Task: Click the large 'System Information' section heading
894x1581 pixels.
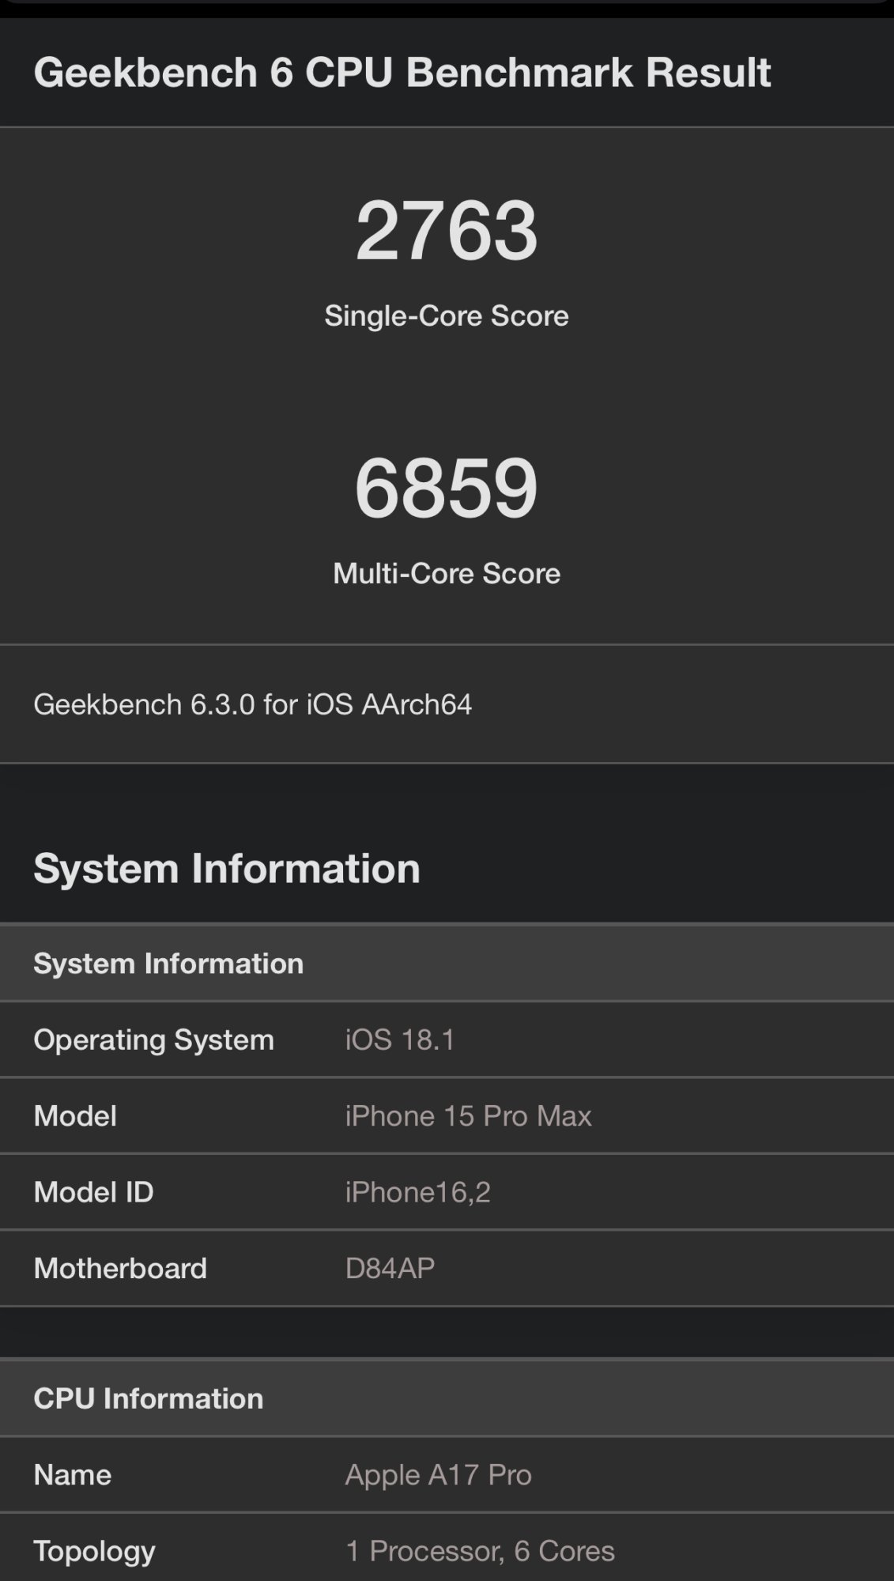Action: click(x=227, y=868)
